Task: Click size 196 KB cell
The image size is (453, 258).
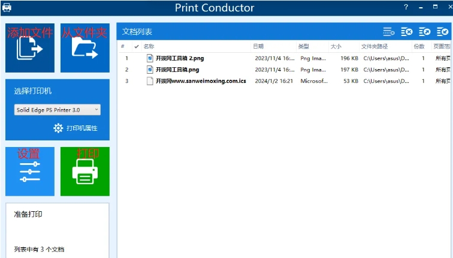Action: click(x=349, y=58)
